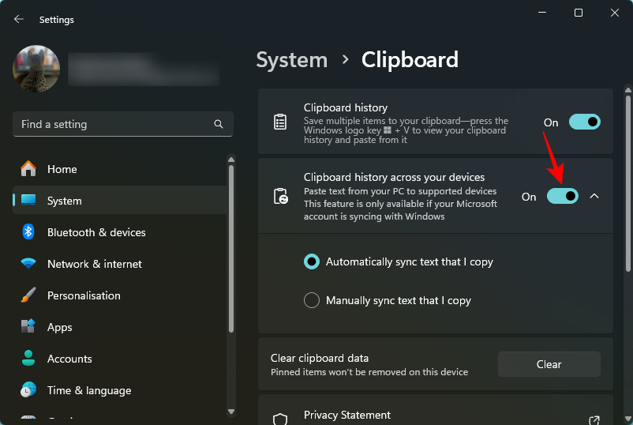
Task: Close the Settings window
Action: coord(614,13)
